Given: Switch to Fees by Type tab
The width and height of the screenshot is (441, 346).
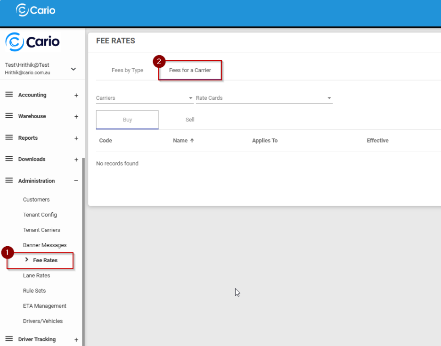Looking at the screenshot, I should click(x=127, y=70).
